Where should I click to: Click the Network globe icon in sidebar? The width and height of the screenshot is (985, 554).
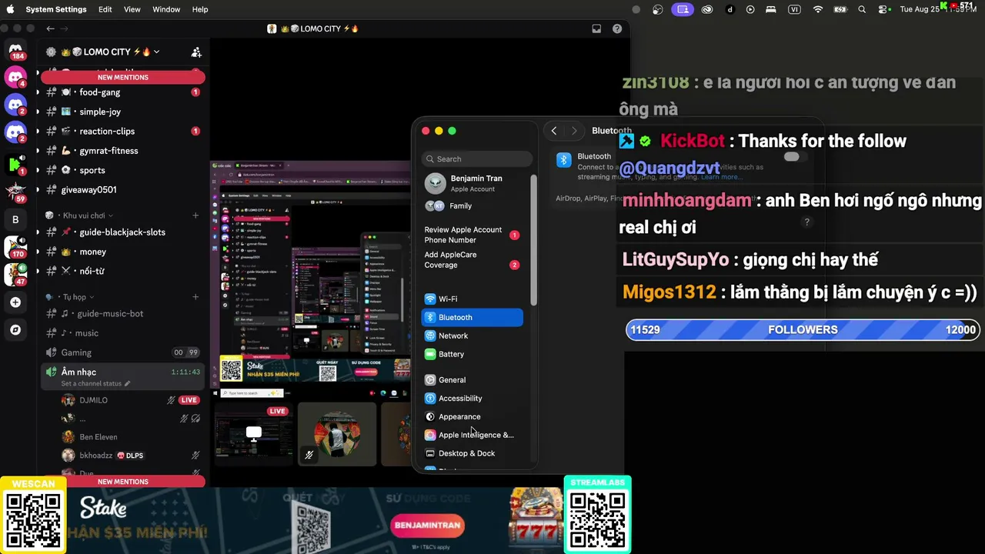430,335
